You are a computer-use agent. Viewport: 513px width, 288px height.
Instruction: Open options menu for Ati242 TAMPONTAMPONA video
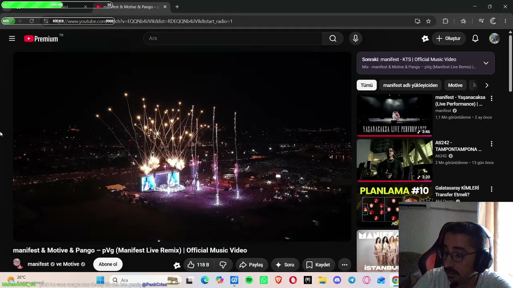pyautogui.click(x=491, y=144)
